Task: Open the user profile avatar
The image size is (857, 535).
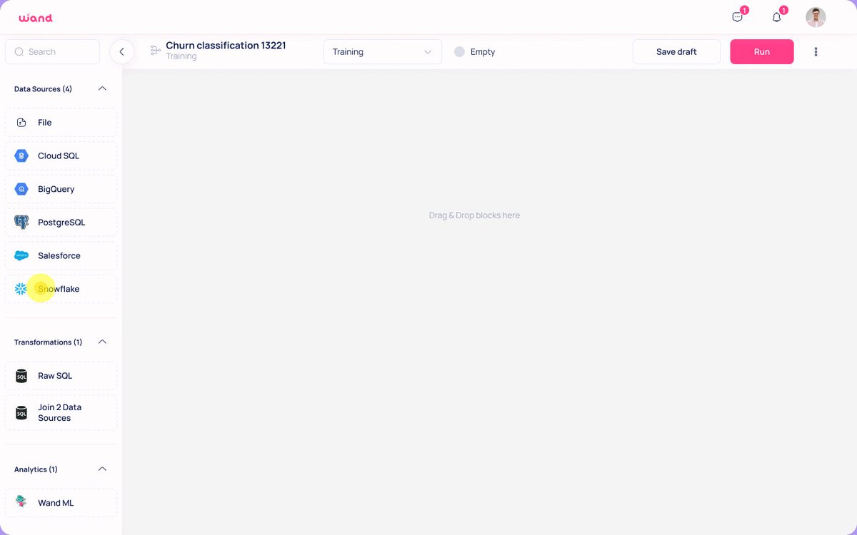Action: 816,17
